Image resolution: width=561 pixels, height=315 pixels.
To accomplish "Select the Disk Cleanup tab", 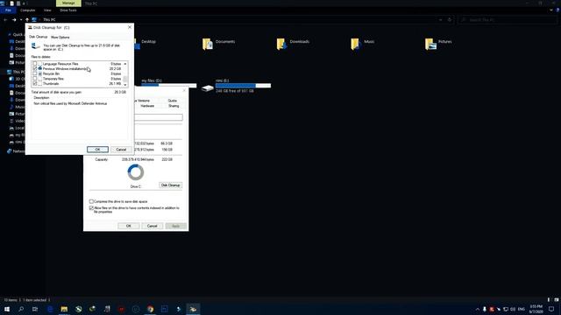I will click(39, 37).
